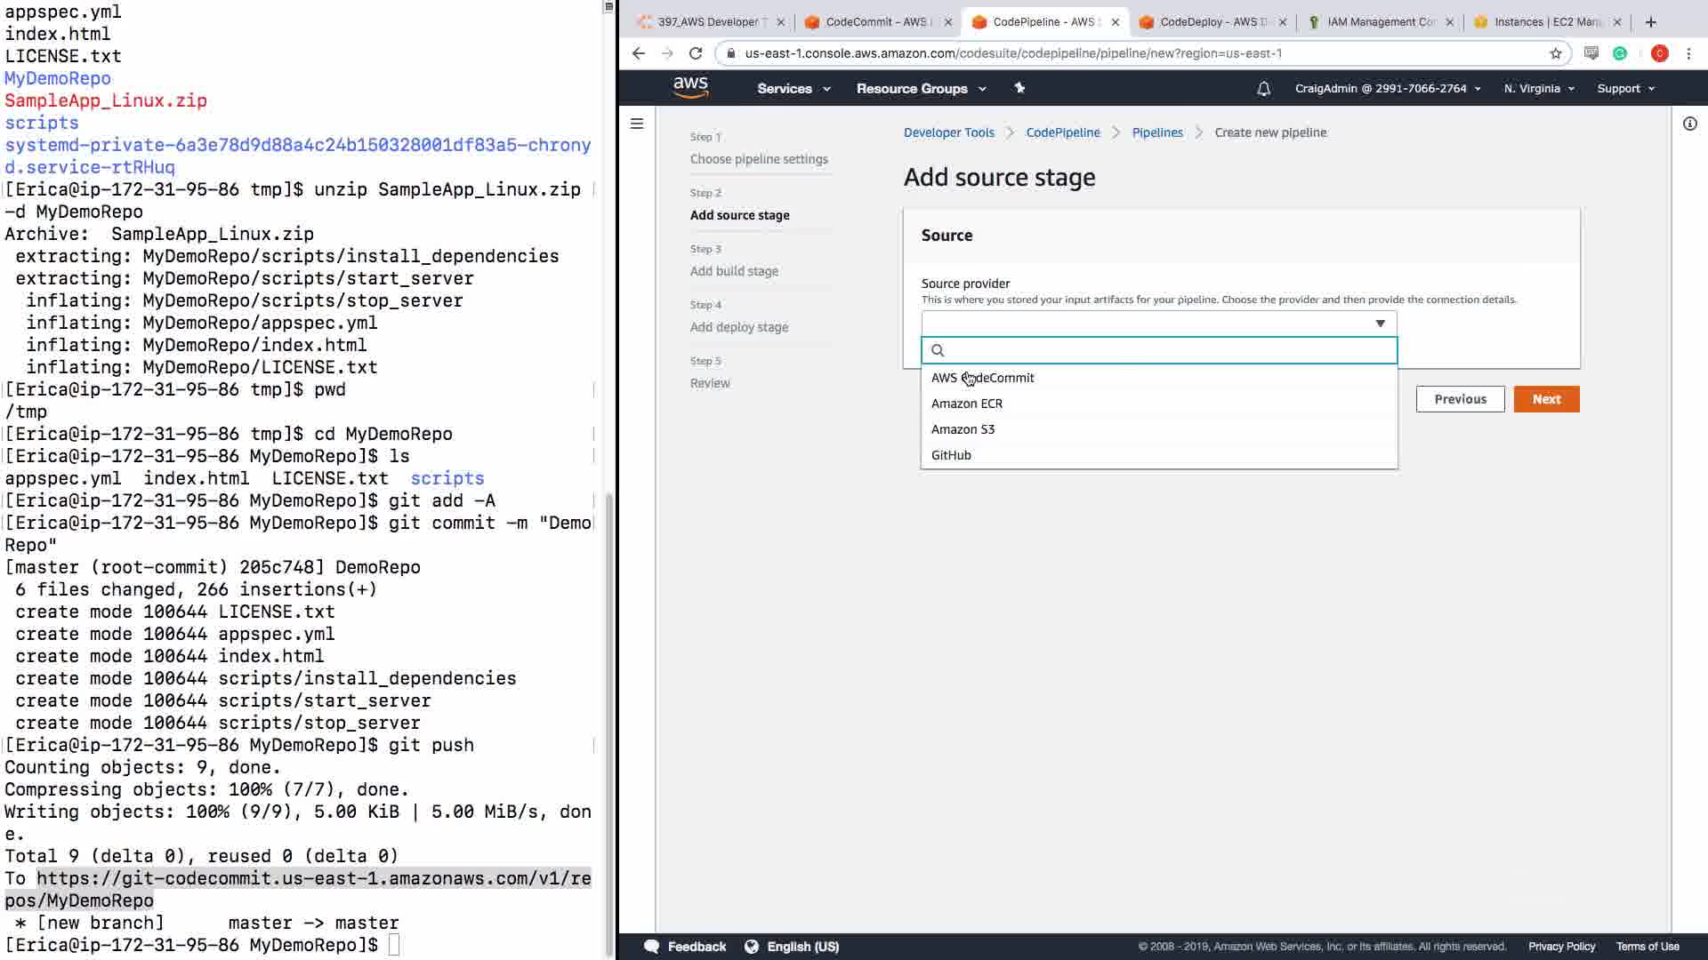
Task: Go back using browser arrow
Action: pyautogui.click(x=638, y=53)
